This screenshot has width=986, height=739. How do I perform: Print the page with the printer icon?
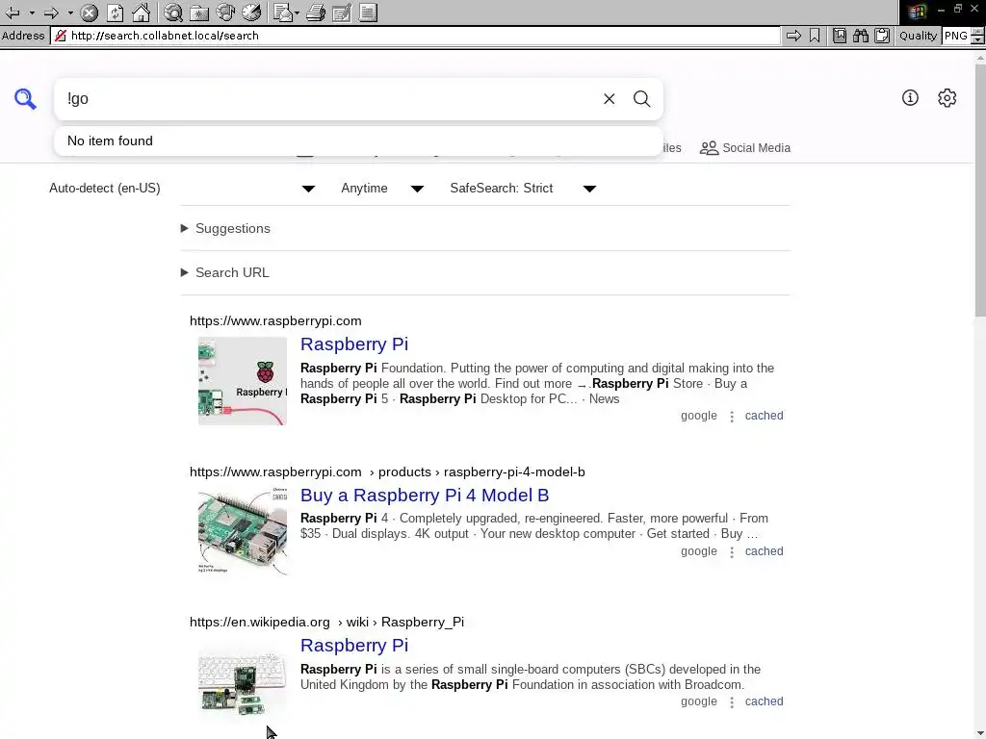point(316,13)
